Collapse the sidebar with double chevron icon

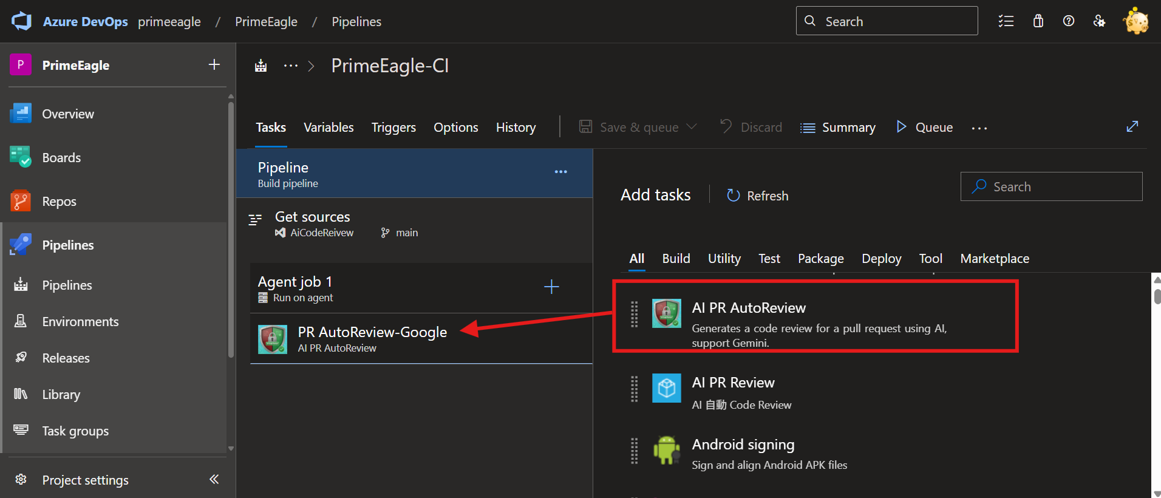(x=214, y=479)
